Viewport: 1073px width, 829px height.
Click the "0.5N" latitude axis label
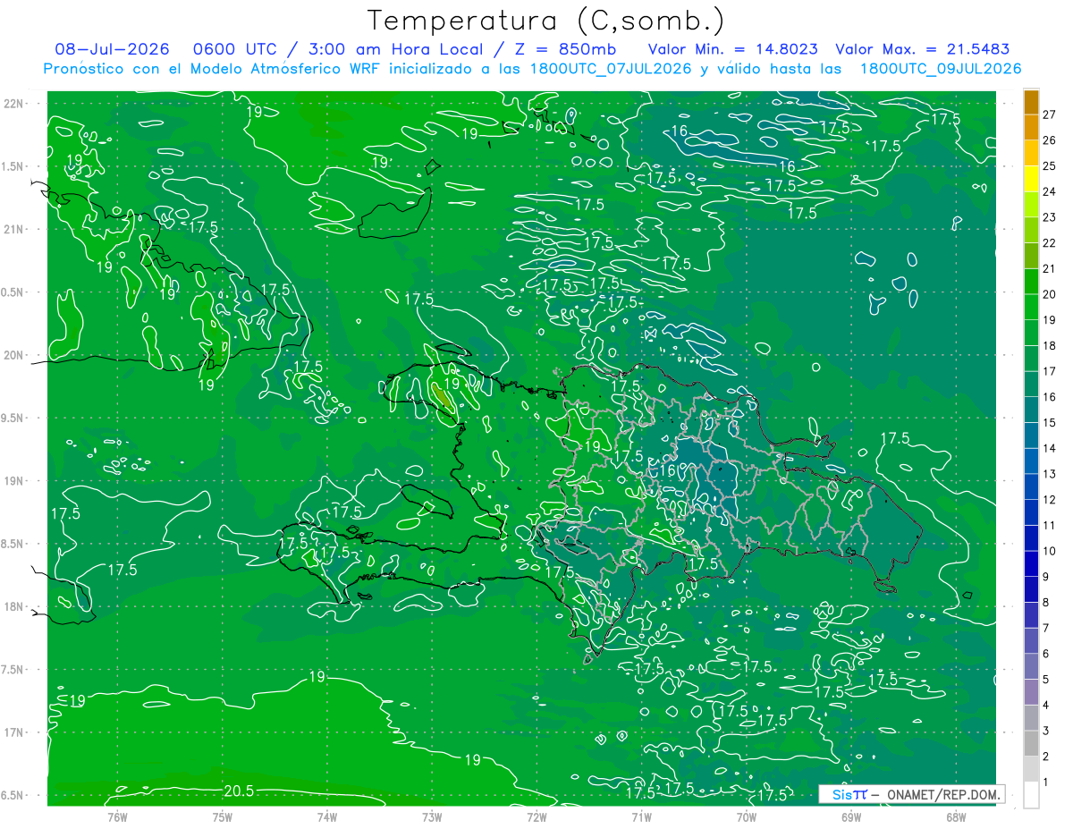[x=13, y=292]
